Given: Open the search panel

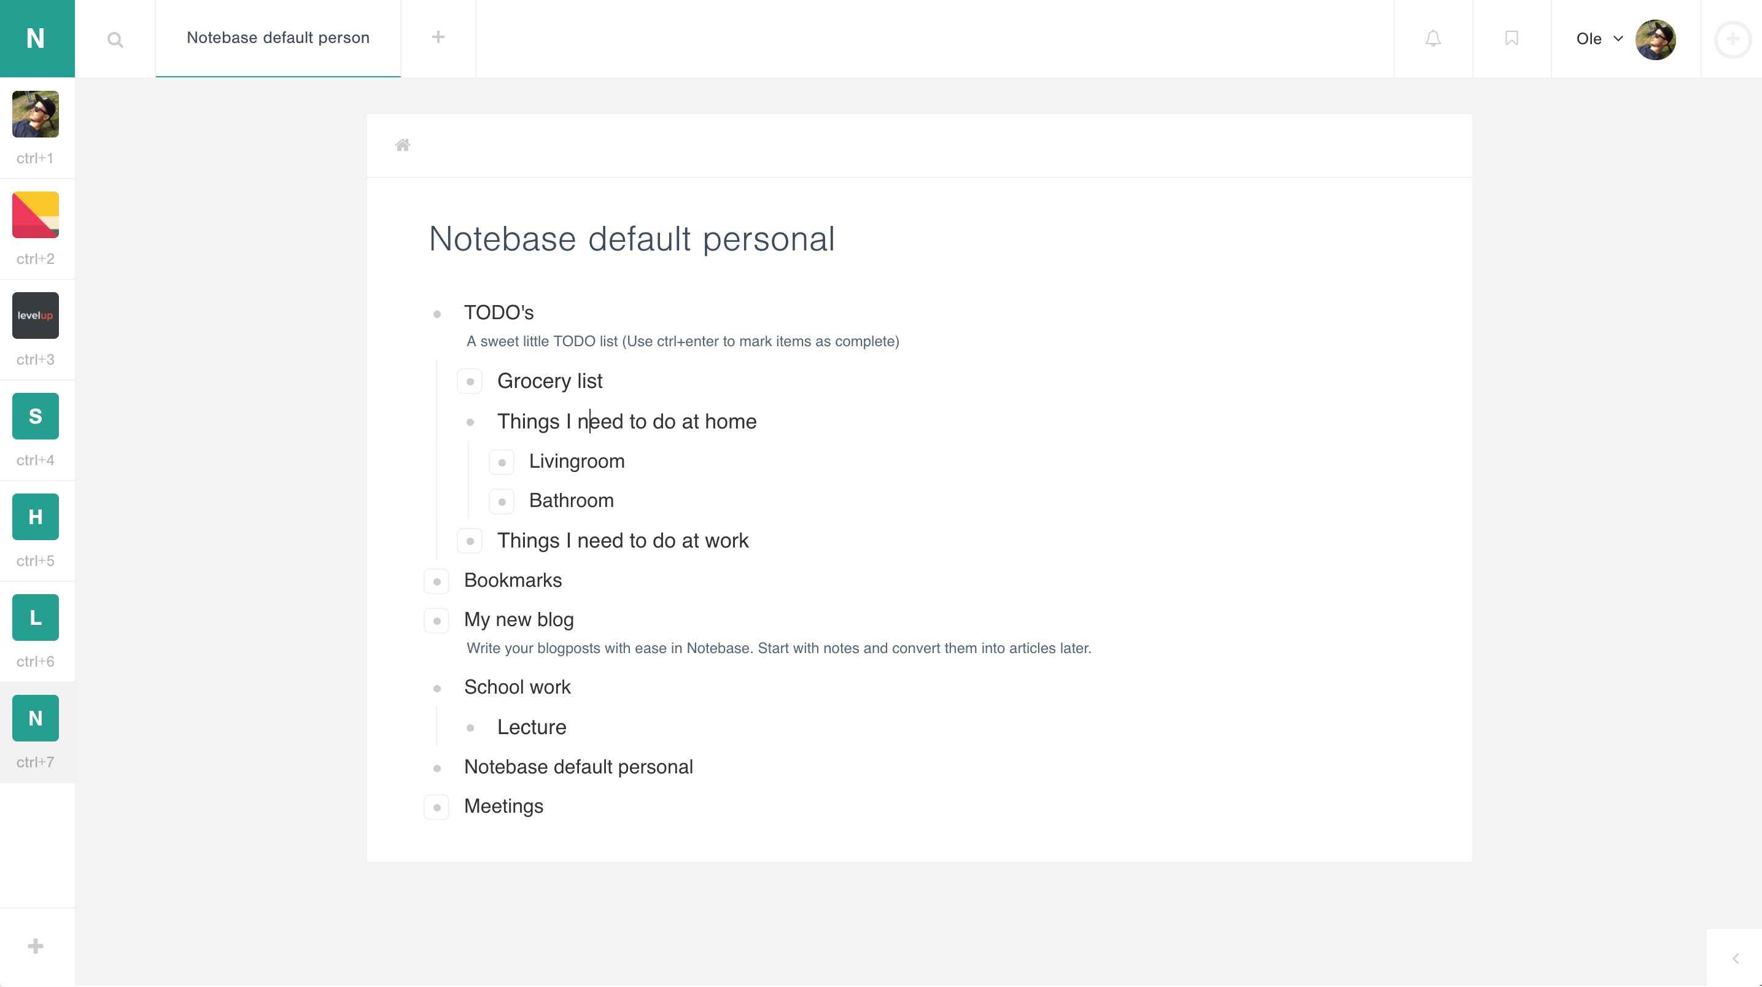Looking at the screenshot, I should [115, 39].
